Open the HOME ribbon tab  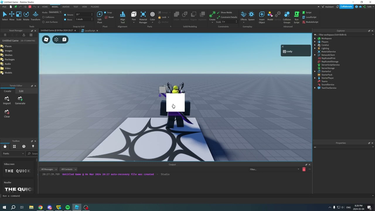click(x=45, y=6)
